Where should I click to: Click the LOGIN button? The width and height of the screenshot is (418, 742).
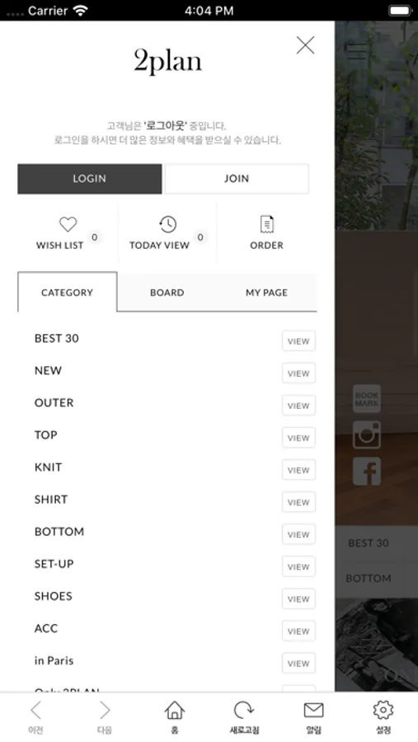coord(90,179)
